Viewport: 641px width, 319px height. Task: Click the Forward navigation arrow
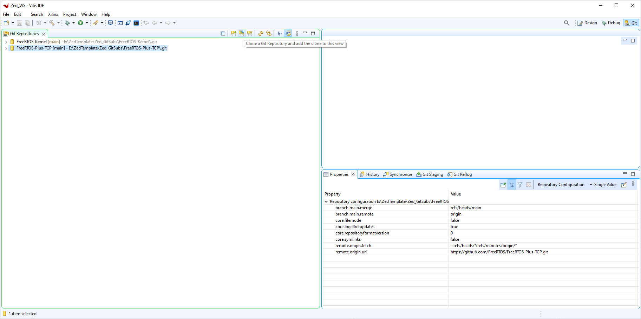click(168, 23)
